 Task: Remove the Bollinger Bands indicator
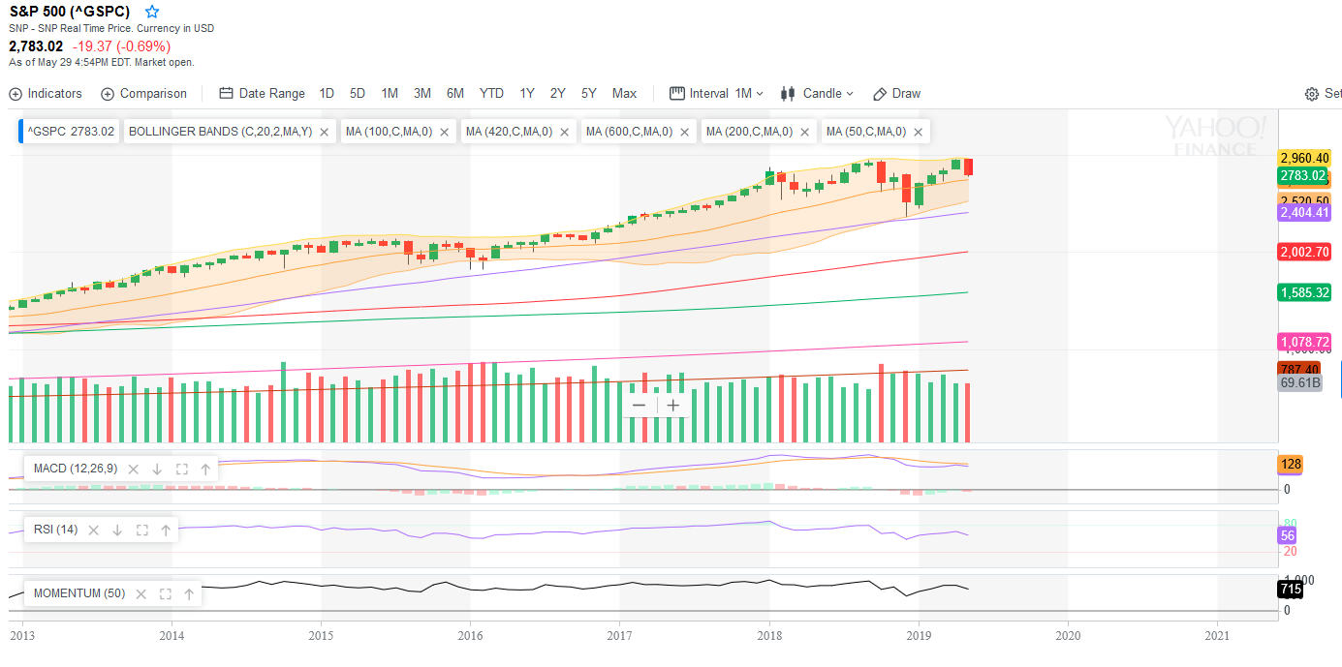click(x=325, y=132)
